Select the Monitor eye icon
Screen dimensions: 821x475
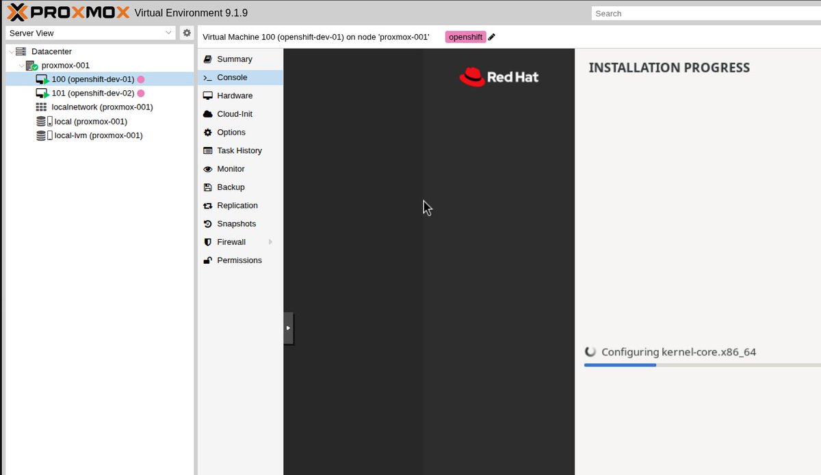[207, 169]
